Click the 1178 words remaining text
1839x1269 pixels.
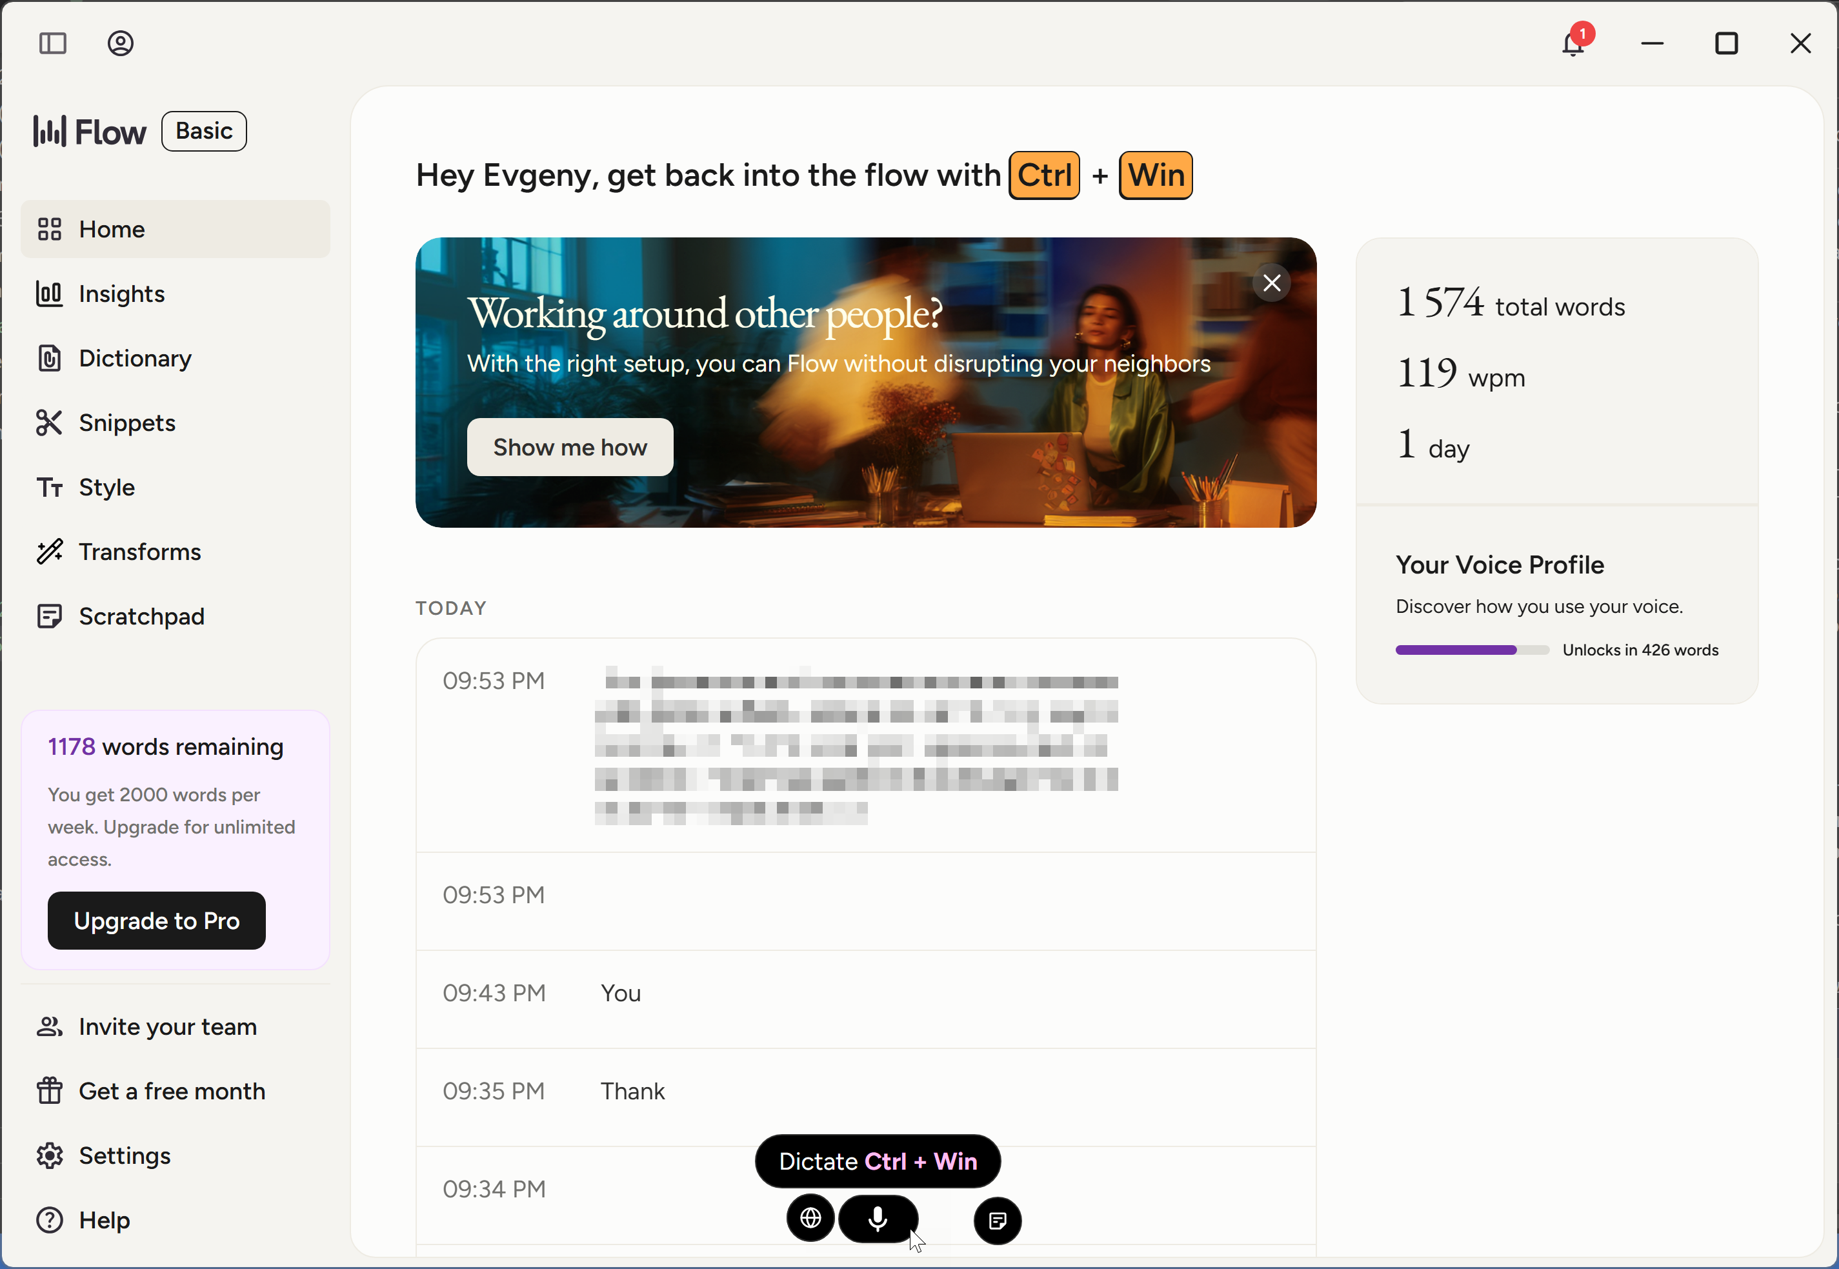(x=165, y=746)
